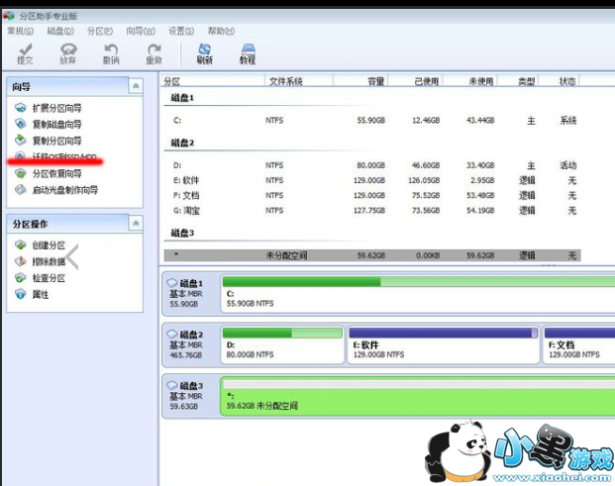Click the 放弃 (Discard) toolbar icon
This screenshot has height=486, width=615.
point(68,52)
